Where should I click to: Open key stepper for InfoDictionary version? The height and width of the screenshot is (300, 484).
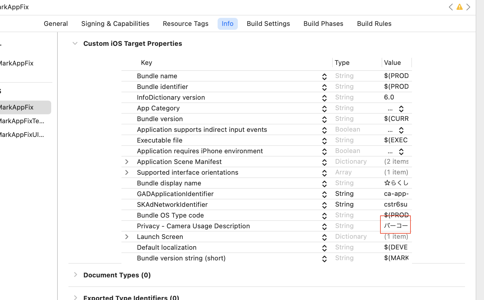[x=324, y=98]
